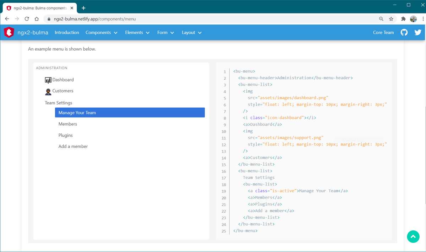Go to the browser home page
This screenshot has height=252, width=426.
coord(37,19)
